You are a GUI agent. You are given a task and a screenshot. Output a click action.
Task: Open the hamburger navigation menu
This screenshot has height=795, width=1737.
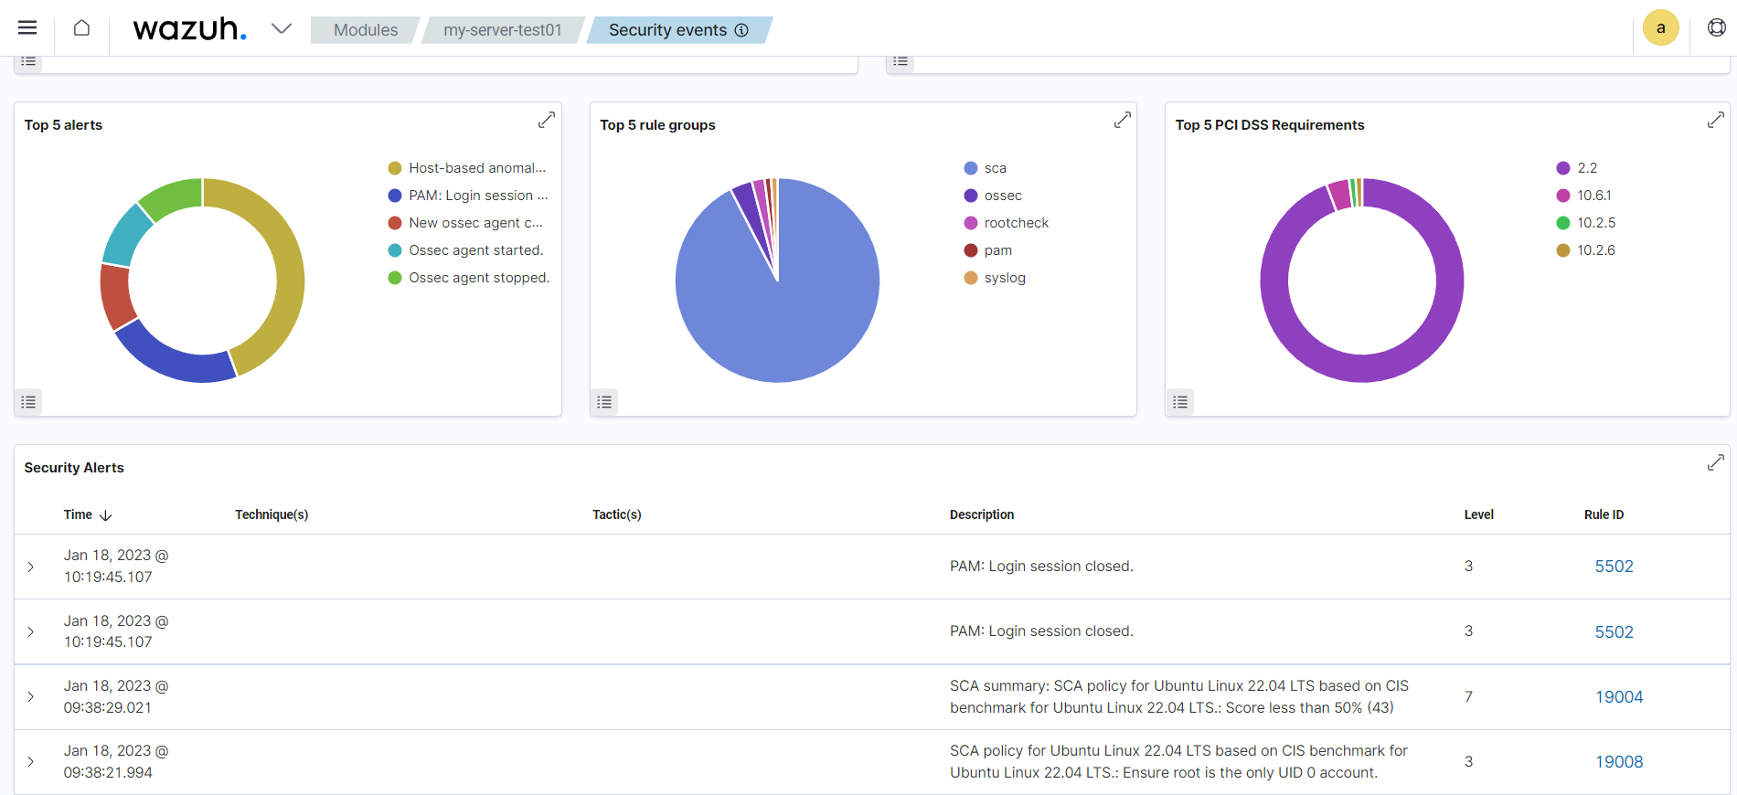click(x=27, y=28)
